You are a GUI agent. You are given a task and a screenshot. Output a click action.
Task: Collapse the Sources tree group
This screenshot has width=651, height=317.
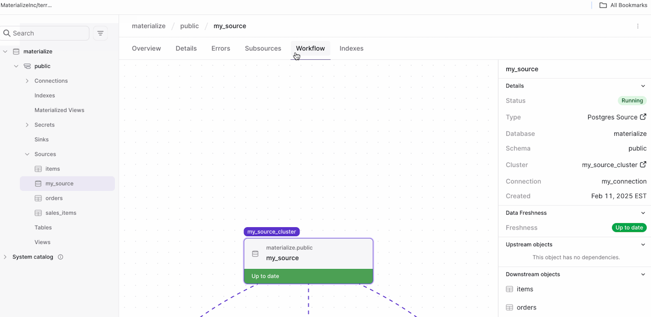point(27,154)
